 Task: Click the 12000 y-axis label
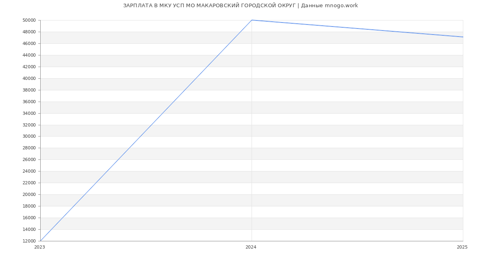click(29, 241)
